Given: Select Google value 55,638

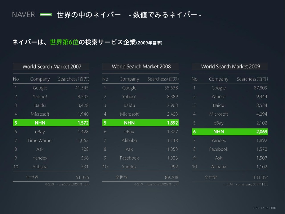Looking at the screenshot, I should point(171,88).
